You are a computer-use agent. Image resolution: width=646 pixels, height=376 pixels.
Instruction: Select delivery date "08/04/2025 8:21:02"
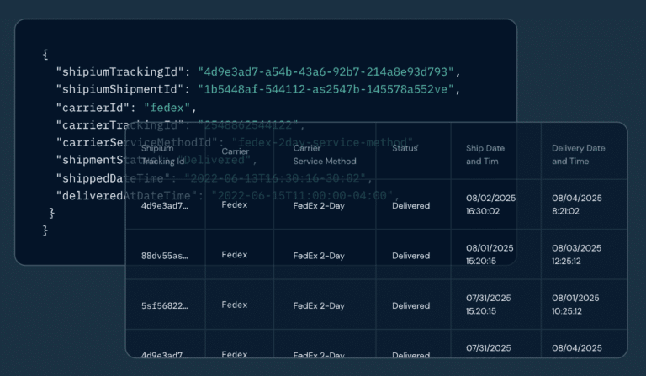577,204
